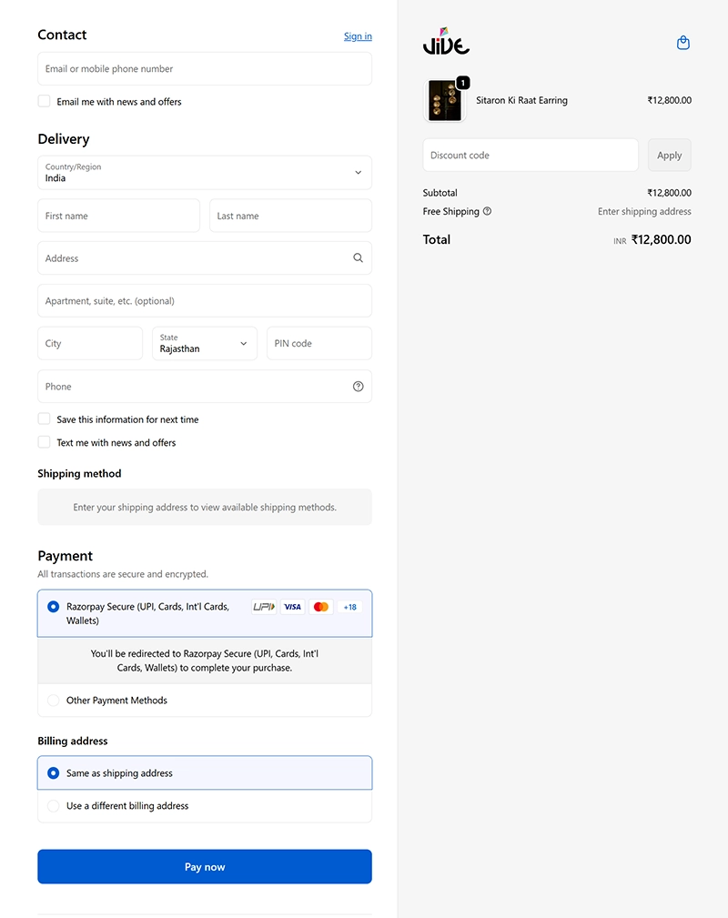Open the shopping bag cart icon
This screenshot has height=918, width=728.
682,43
